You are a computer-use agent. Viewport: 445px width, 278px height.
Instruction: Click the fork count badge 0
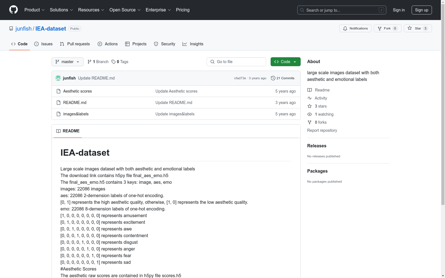[x=395, y=28]
